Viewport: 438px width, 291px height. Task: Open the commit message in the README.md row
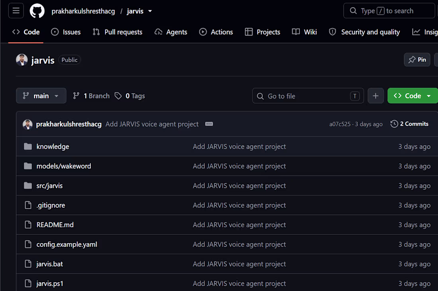pos(239,225)
